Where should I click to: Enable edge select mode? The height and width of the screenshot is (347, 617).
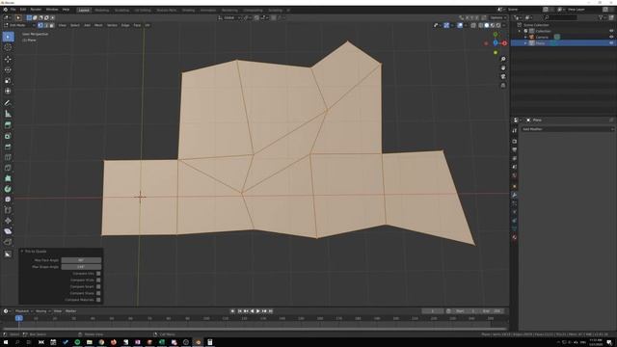[x=46, y=25]
